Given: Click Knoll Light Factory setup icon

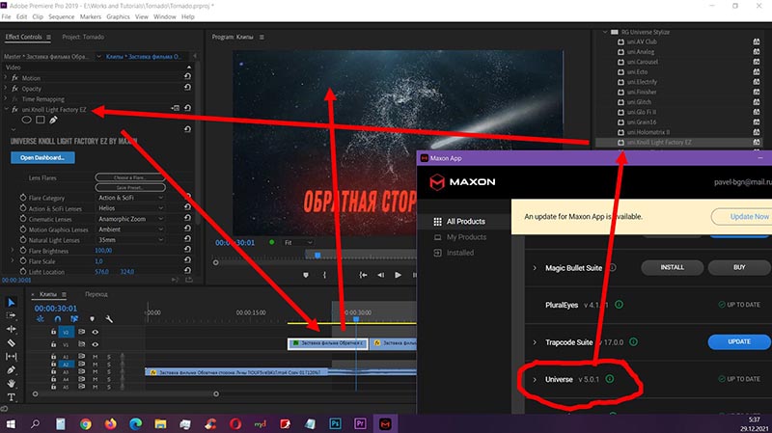Looking at the screenshot, I should coord(176,108).
